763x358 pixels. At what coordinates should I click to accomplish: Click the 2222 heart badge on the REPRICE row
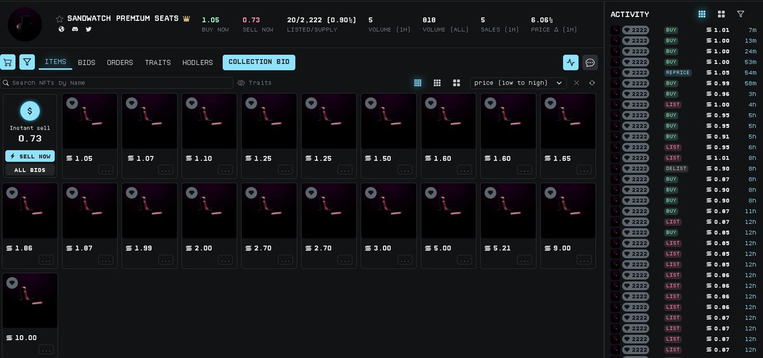click(635, 72)
